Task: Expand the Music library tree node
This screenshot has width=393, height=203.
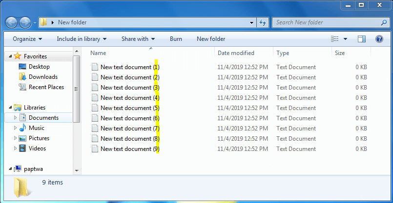Action: tap(15, 128)
